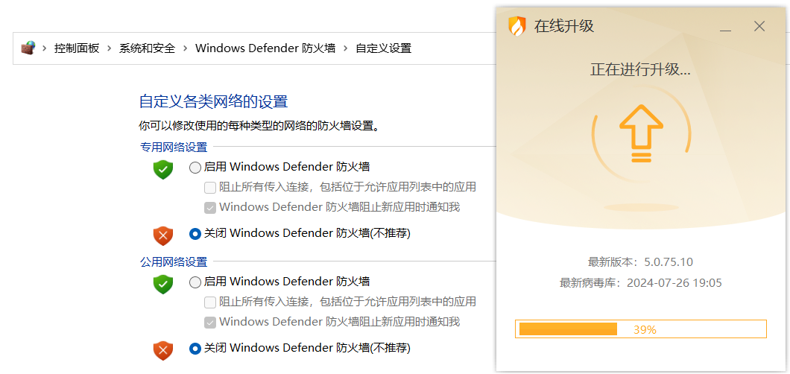Click the 39% upgrade progress bar
The height and width of the screenshot is (374, 790).
(x=640, y=329)
